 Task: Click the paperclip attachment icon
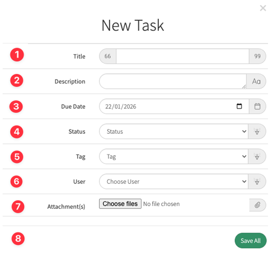coord(257,205)
